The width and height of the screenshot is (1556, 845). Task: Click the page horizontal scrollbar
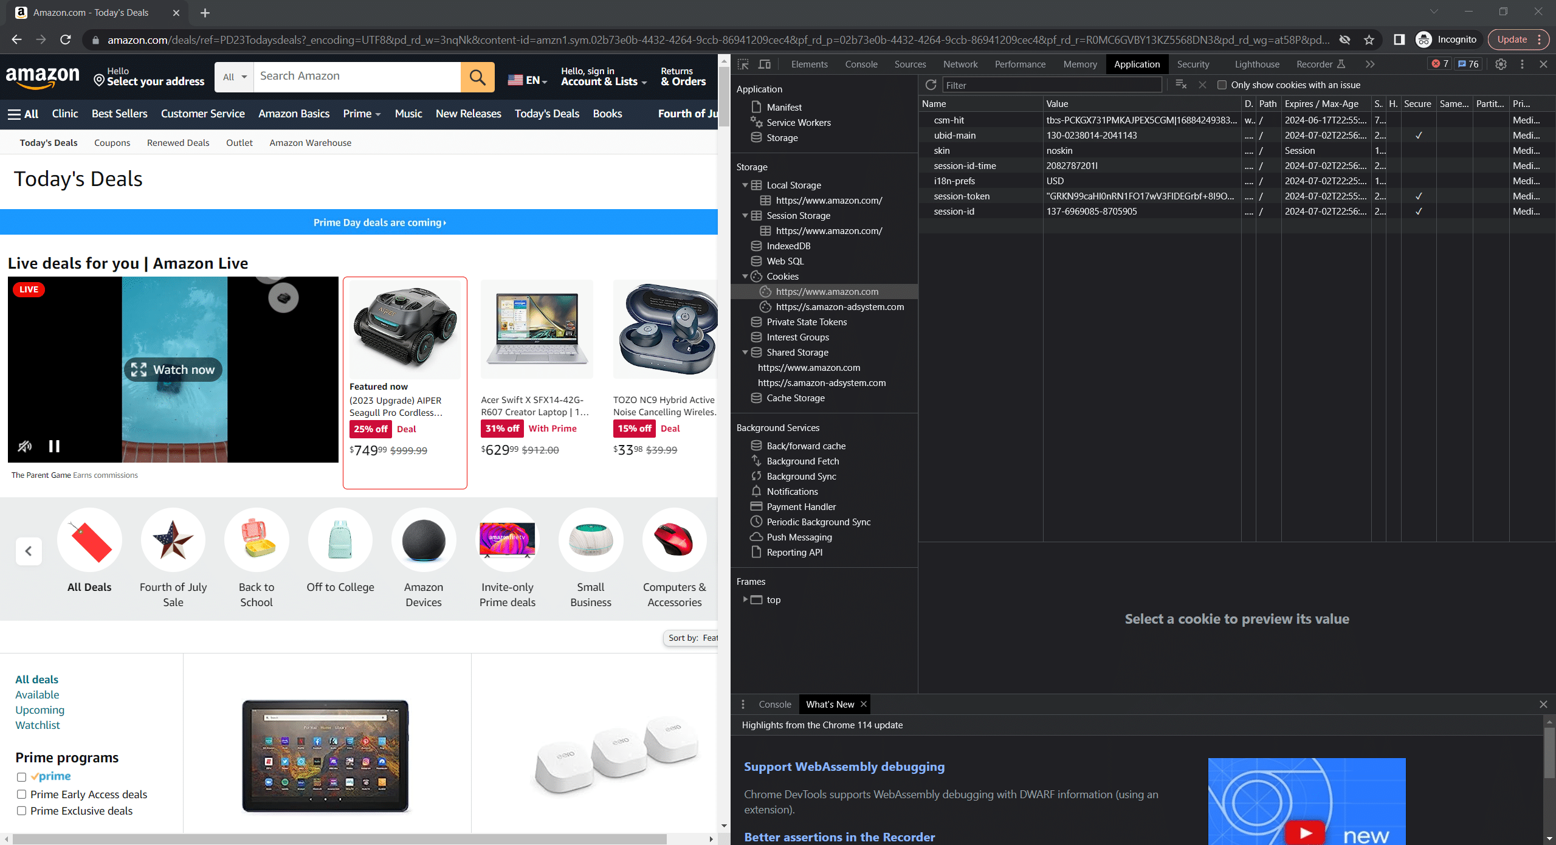[339, 839]
